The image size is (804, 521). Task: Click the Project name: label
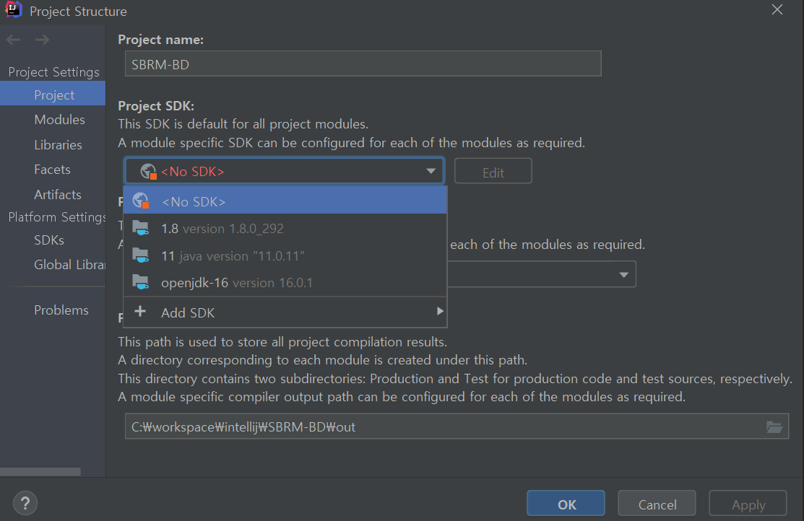(x=160, y=40)
